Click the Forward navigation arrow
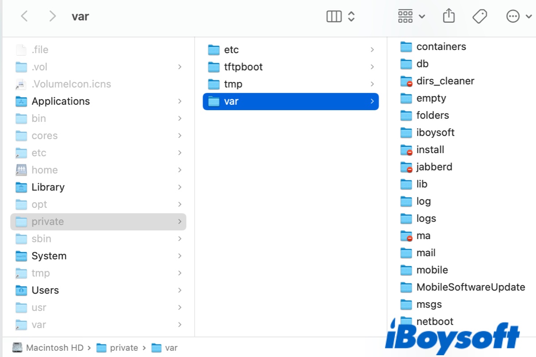 (52, 17)
